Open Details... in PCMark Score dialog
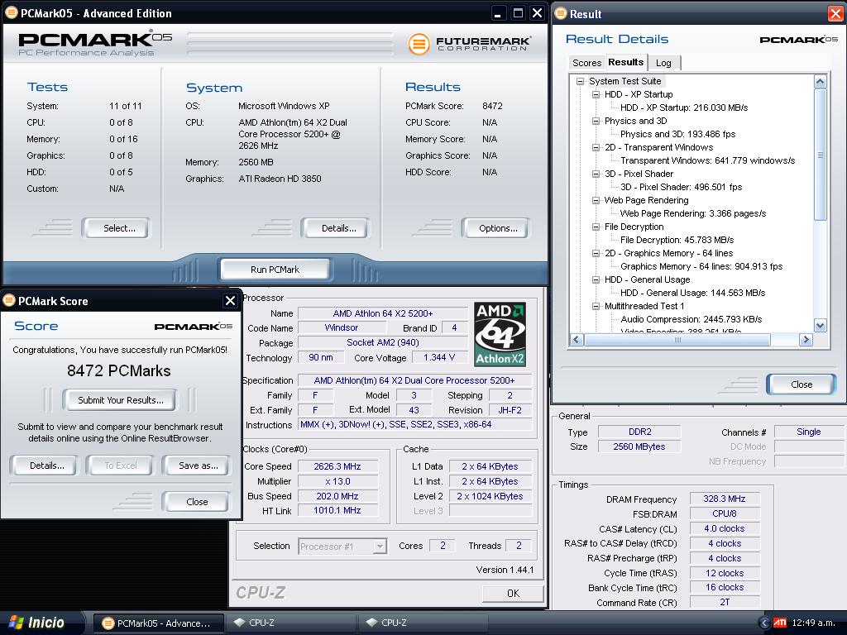 43,466
